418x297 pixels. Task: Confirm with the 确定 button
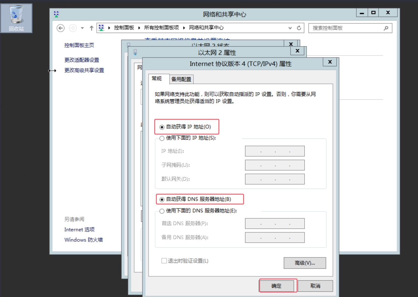[276, 286]
